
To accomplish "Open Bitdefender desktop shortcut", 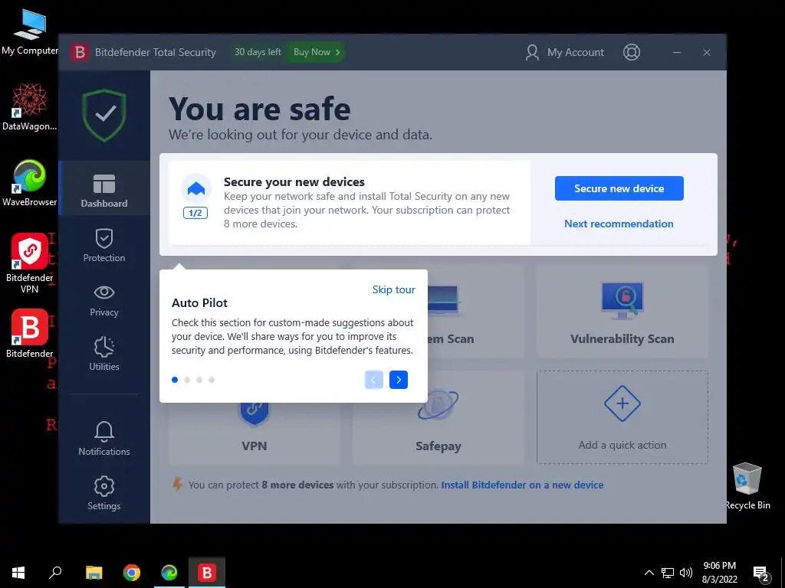I will tap(30, 334).
